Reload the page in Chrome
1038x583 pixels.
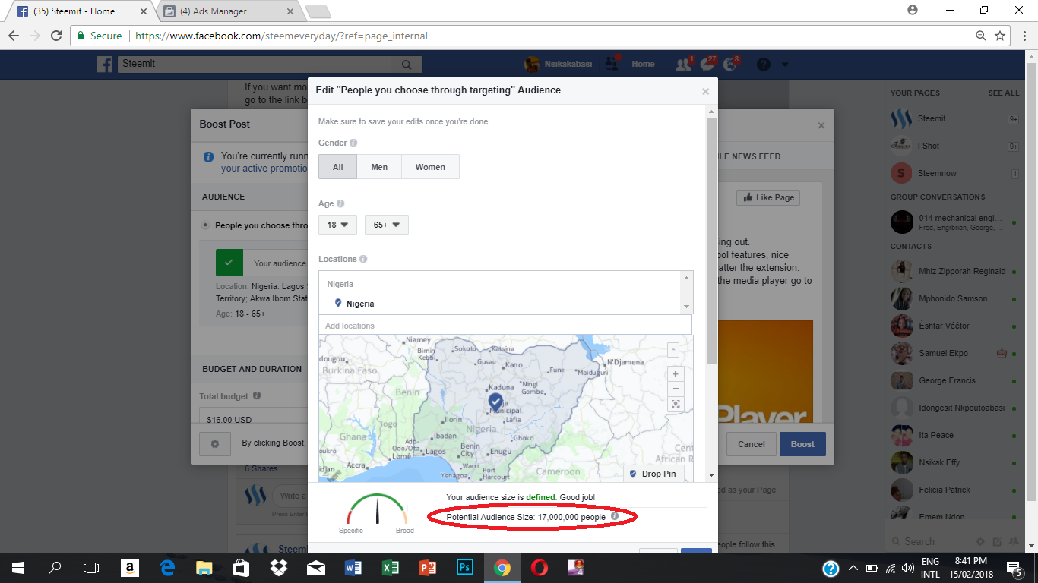tap(56, 36)
